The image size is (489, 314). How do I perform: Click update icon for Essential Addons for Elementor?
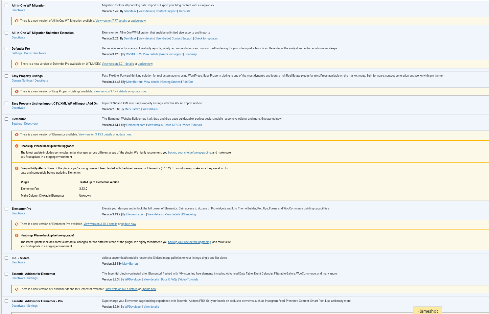click(16, 289)
